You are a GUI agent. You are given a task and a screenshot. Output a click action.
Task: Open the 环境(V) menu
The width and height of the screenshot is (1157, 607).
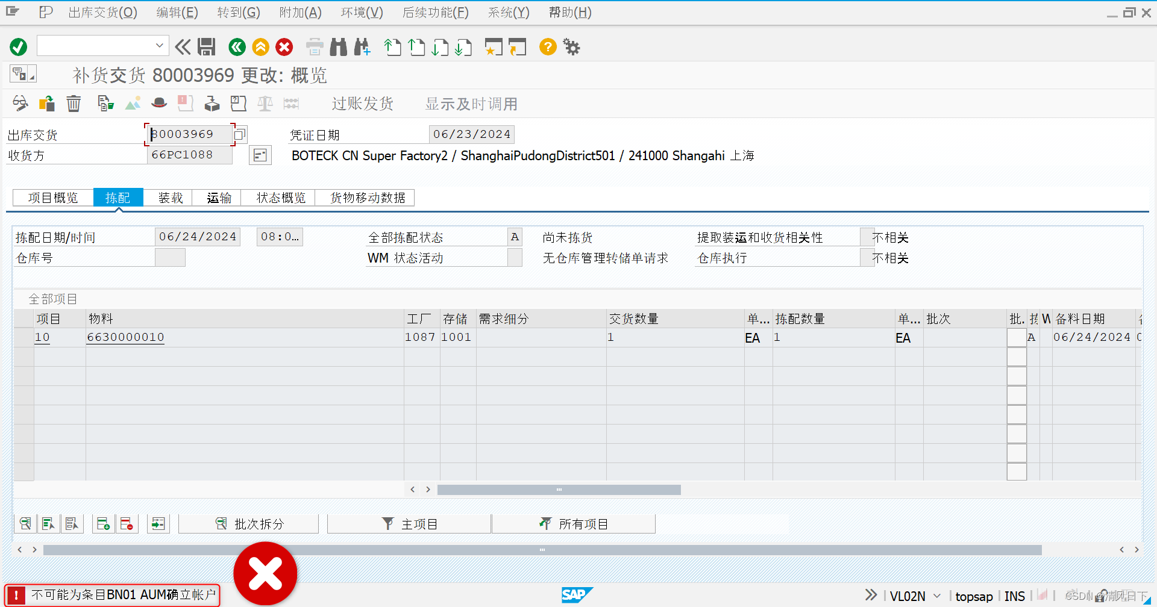point(361,12)
